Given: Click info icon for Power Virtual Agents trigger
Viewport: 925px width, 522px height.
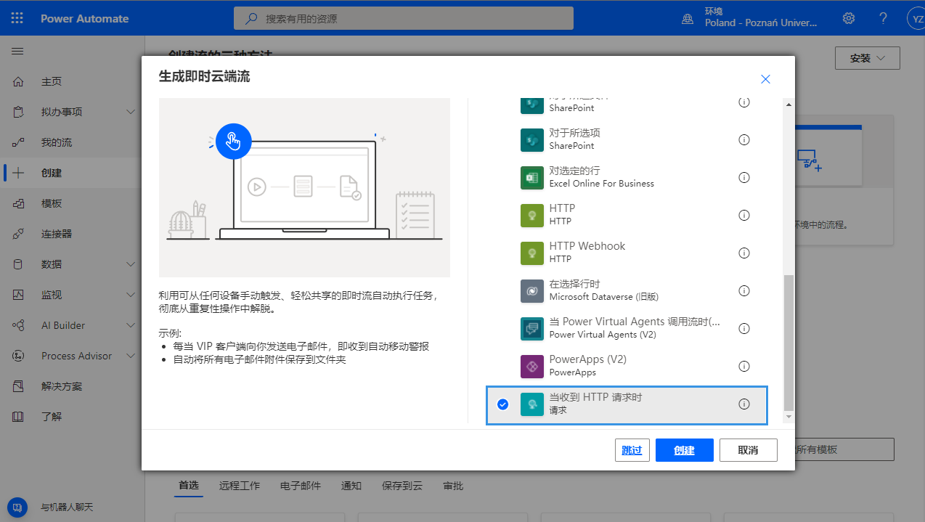Looking at the screenshot, I should click(x=743, y=328).
